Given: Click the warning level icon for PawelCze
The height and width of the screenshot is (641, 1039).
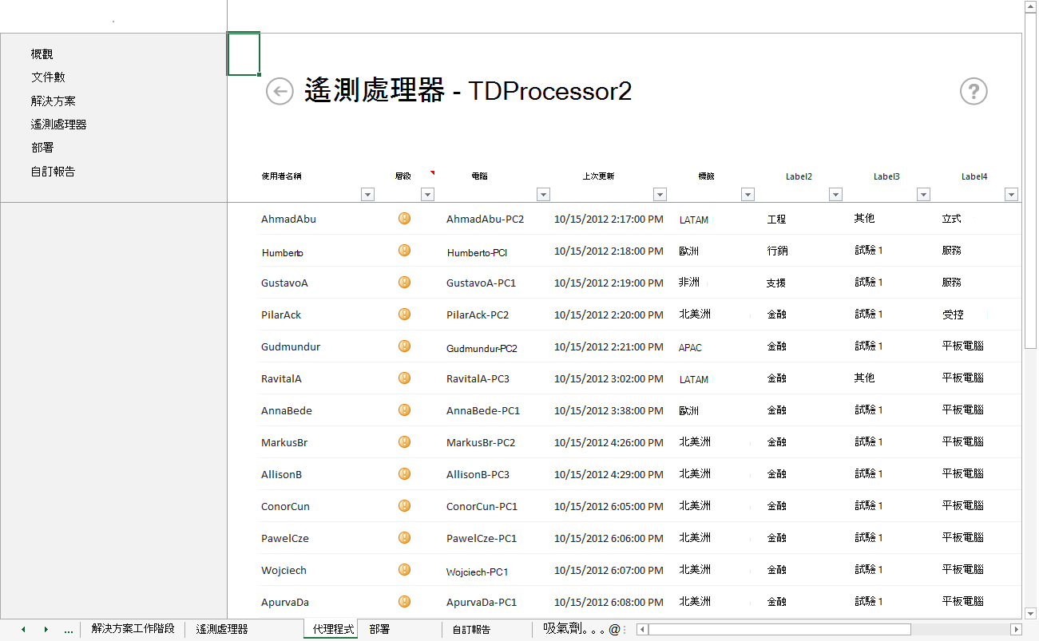Looking at the screenshot, I should click(x=404, y=537).
